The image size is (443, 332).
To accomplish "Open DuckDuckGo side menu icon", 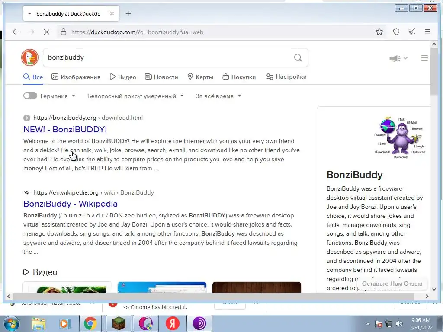I will 424,58.
